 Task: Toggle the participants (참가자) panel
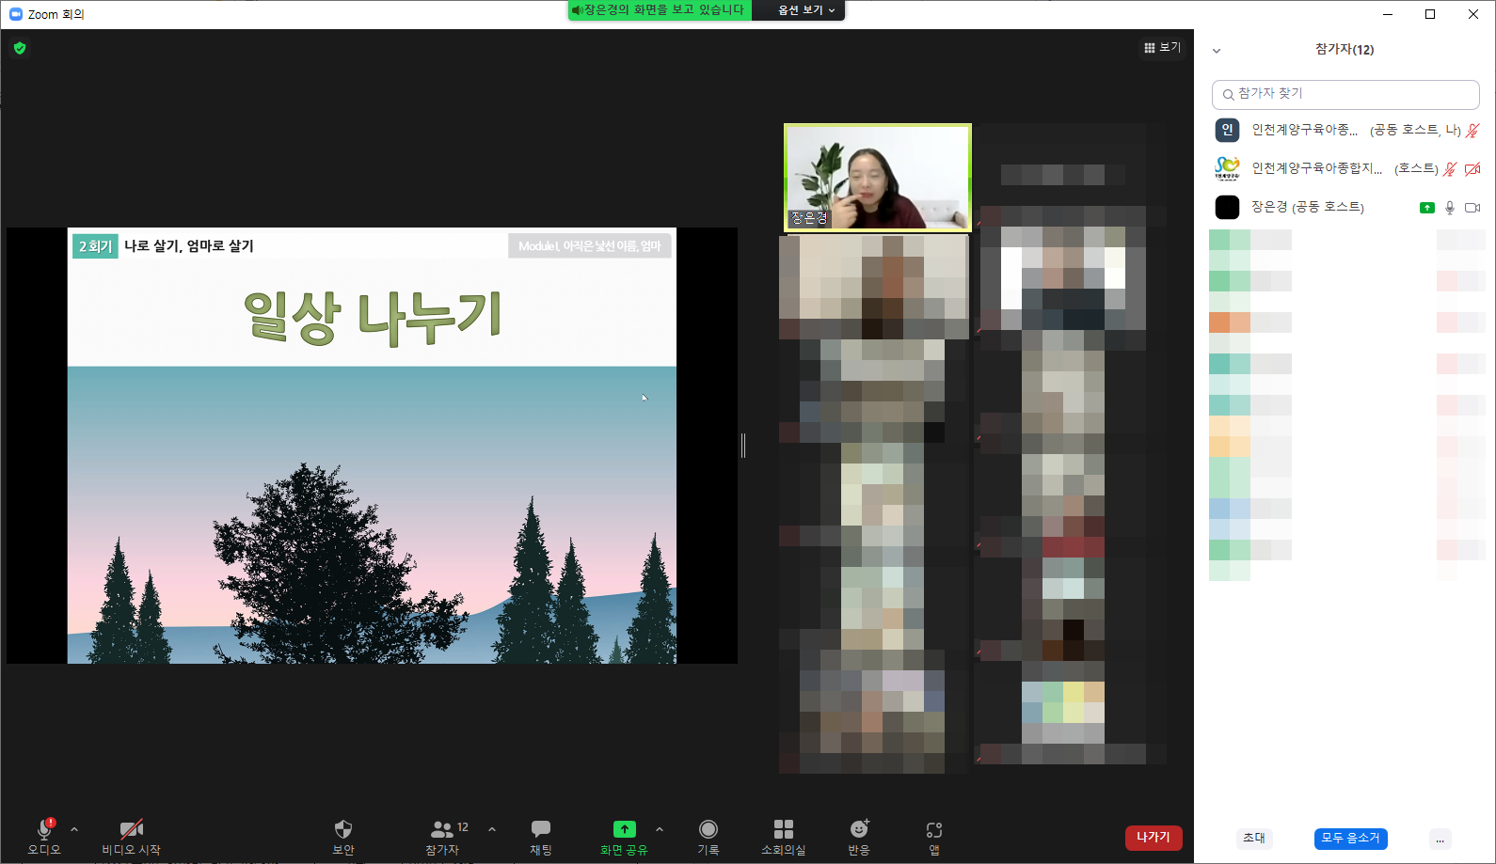click(x=443, y=836)
